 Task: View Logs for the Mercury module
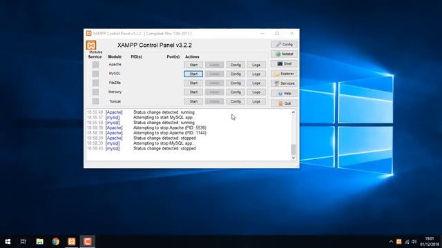click(x=256, y=92)
